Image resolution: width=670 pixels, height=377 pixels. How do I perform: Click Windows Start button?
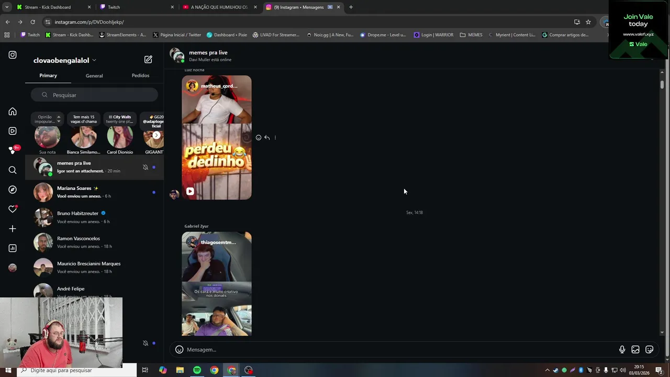(8, 370)
